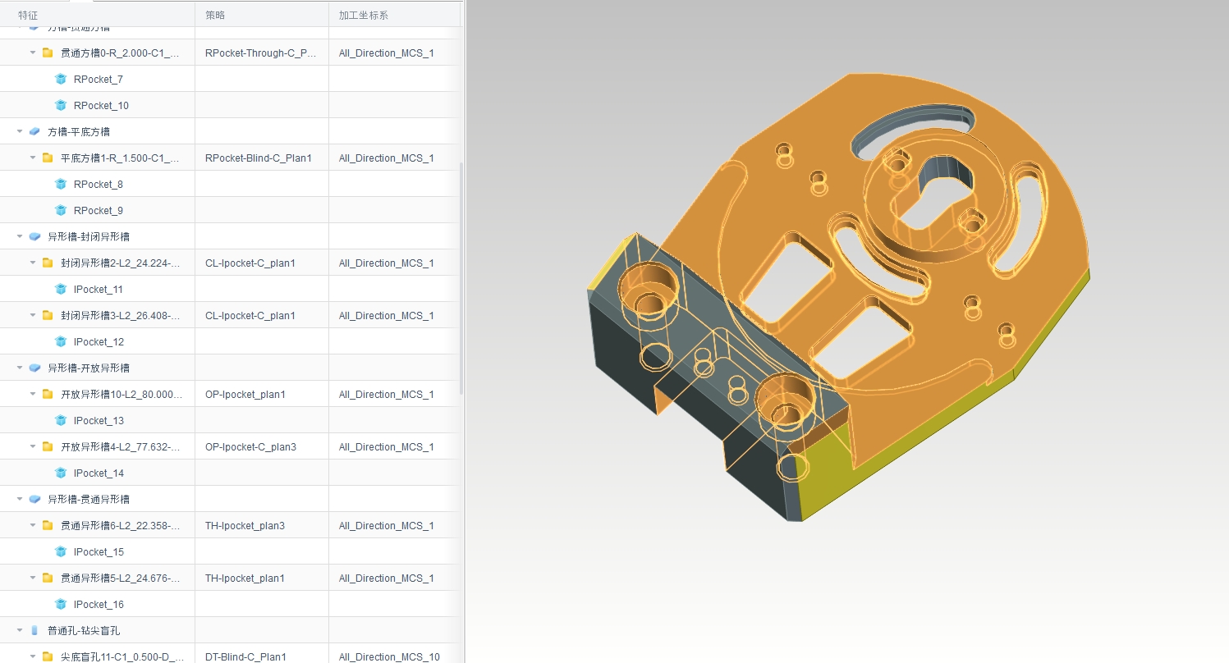Select CL-Ipocket-C_plan1 in the 封闭异形槽3 row
This screenshot has height=663, width=1229.
tap(262, 315)
